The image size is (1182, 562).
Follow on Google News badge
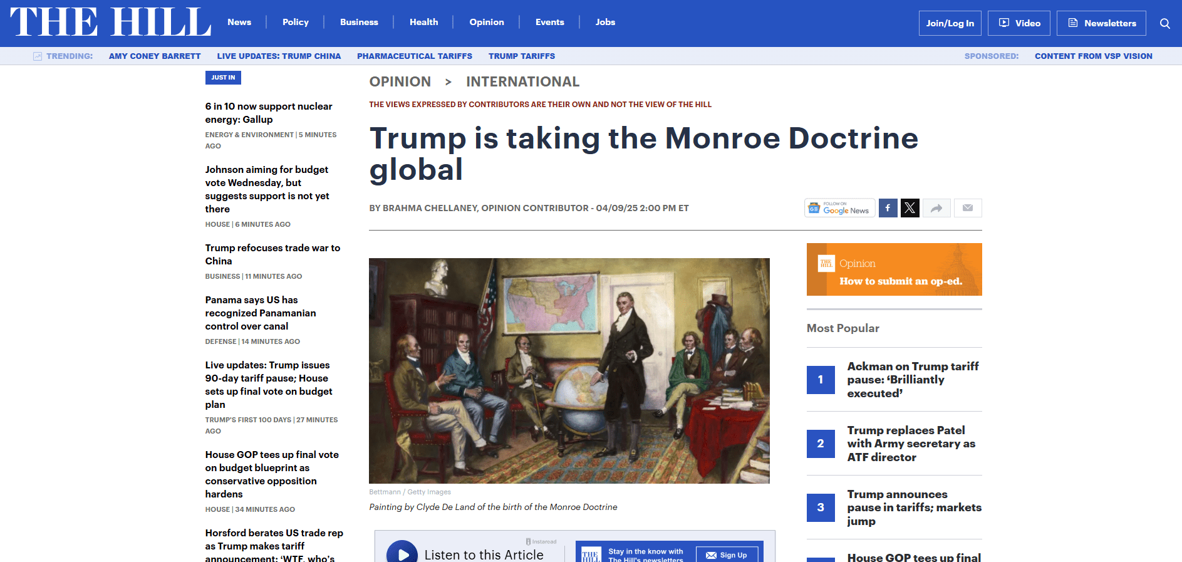tap(839, 208)
